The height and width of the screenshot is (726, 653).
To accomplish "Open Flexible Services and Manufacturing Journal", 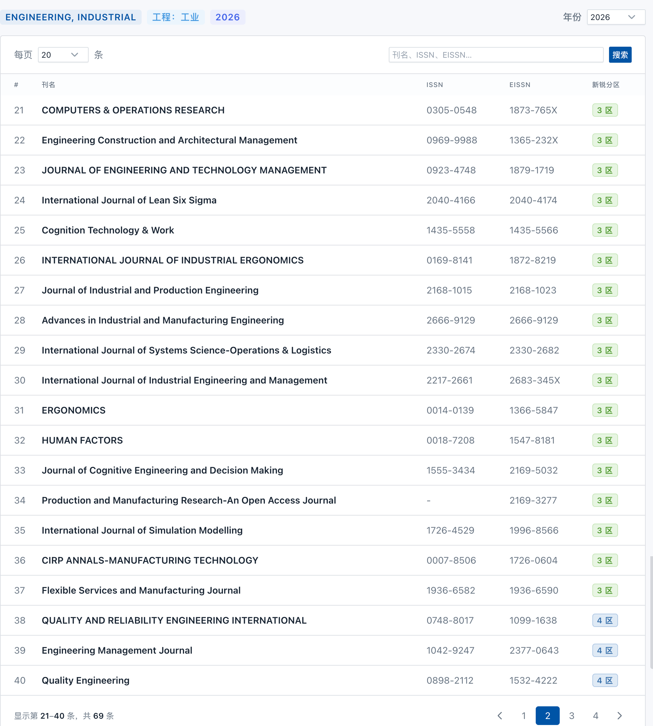I will tap(141, 590).
